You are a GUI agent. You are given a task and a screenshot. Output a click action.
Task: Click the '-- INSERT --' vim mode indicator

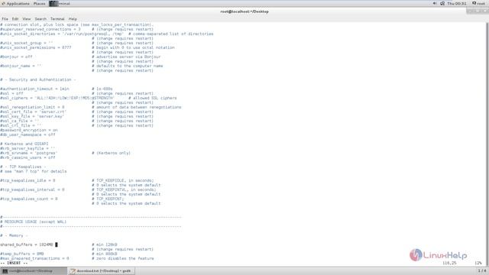(x=14, y=263)
